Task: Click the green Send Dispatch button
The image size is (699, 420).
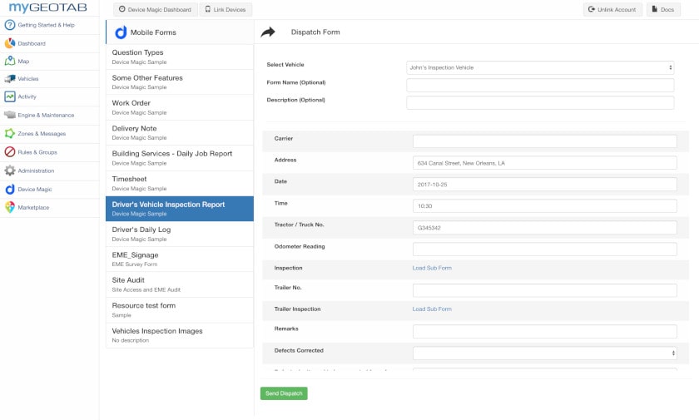Action: [284, 393]
